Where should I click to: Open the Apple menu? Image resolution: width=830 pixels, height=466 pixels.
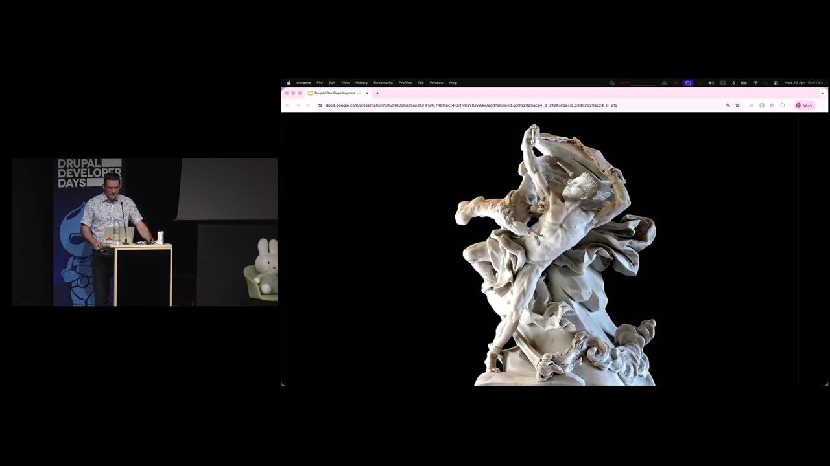pos(289,83)
